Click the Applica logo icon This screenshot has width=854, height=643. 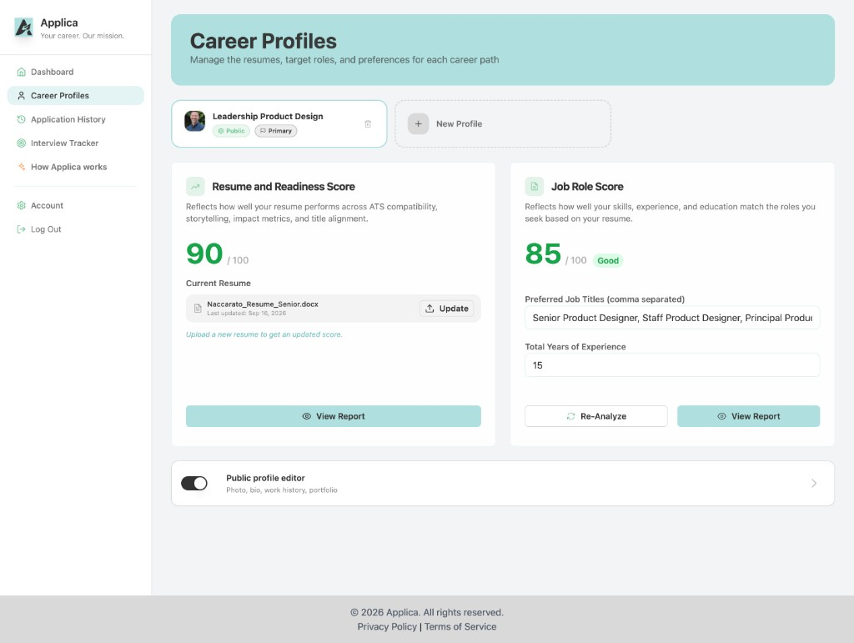tap(23, 28)
